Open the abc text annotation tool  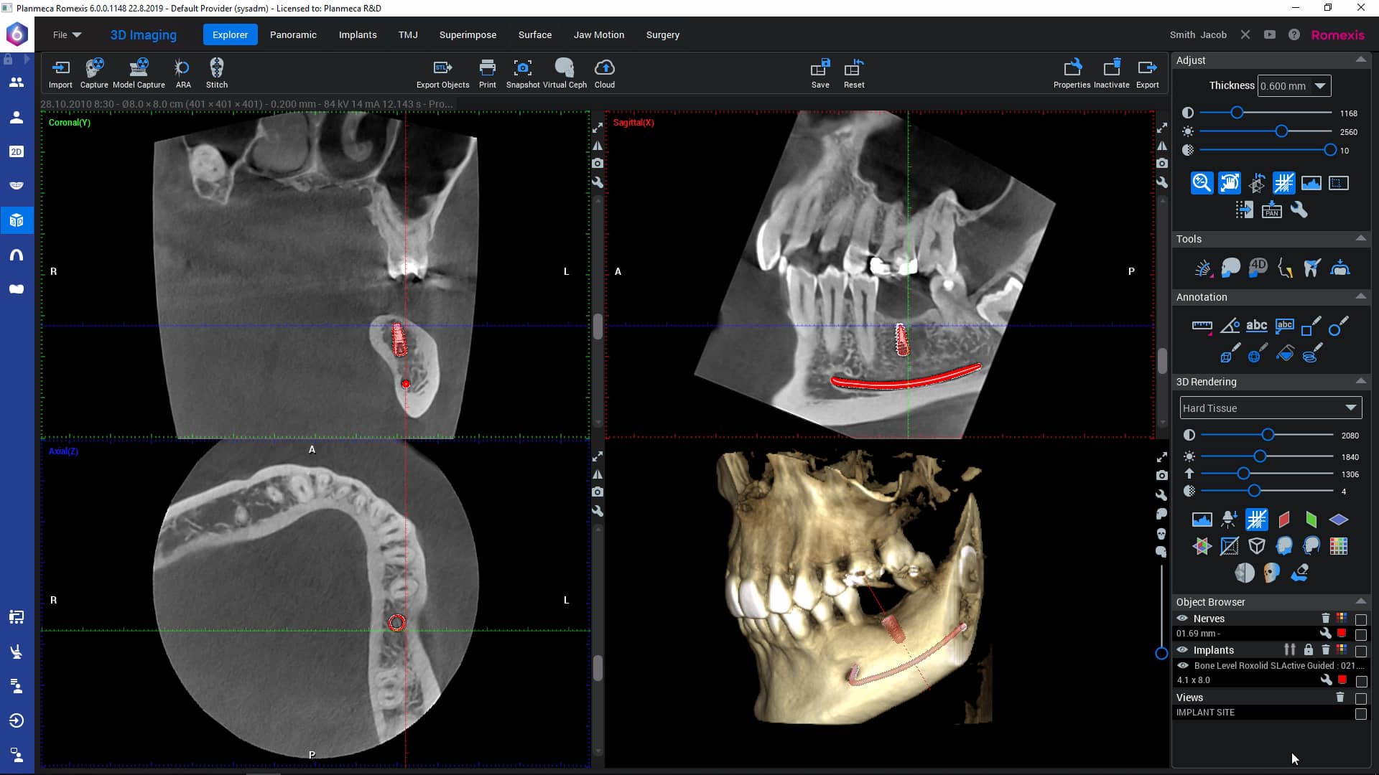tap(1257, 325)
